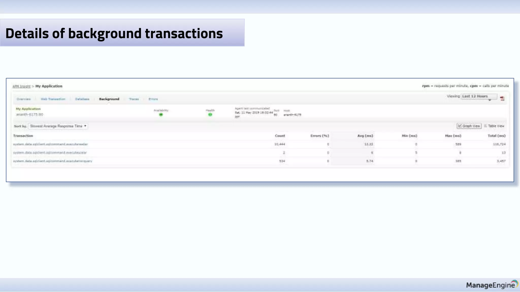Click the green Health status indicator
Screen dimensions: 520x292
point(210,115)
